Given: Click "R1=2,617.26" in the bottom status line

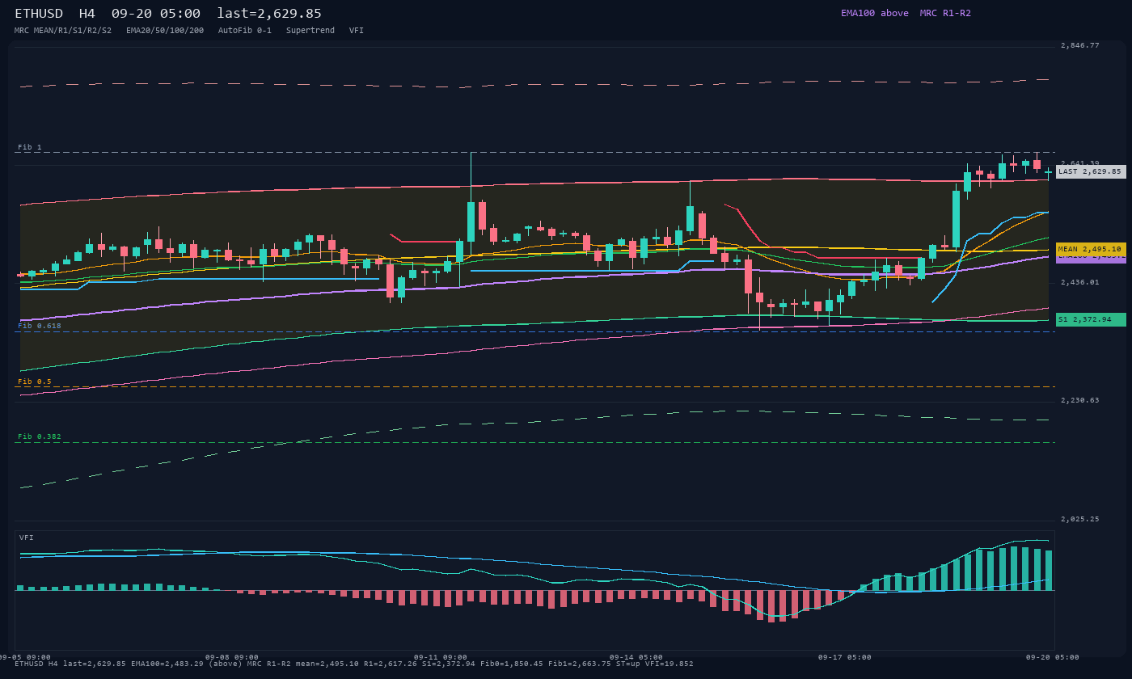Looking at the screenshot, I should pyautogui.click(x=391, y=664).
